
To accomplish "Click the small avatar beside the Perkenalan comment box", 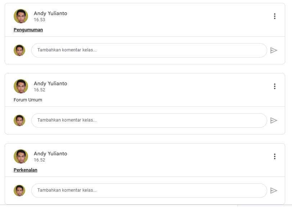I will tap(19, 191).
